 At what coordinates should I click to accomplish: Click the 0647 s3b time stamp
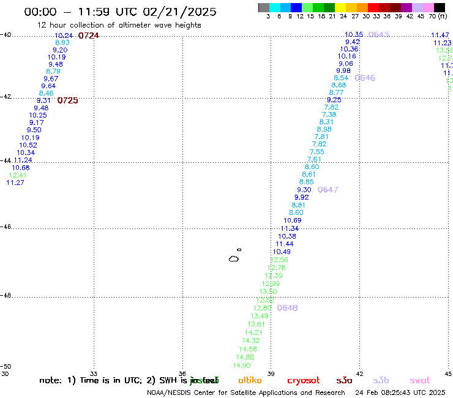[x=328, y=190]
